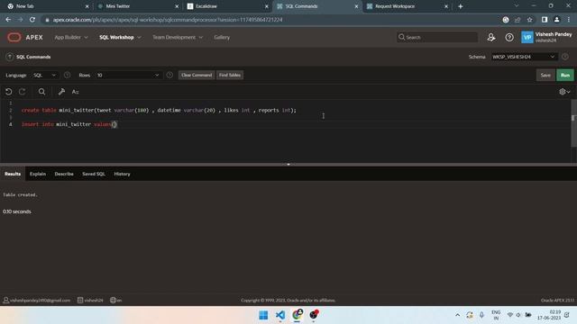The width and height of the screenshot is (577, 324).
Task: Switch to the Describe tab
Action: point(64,174)
